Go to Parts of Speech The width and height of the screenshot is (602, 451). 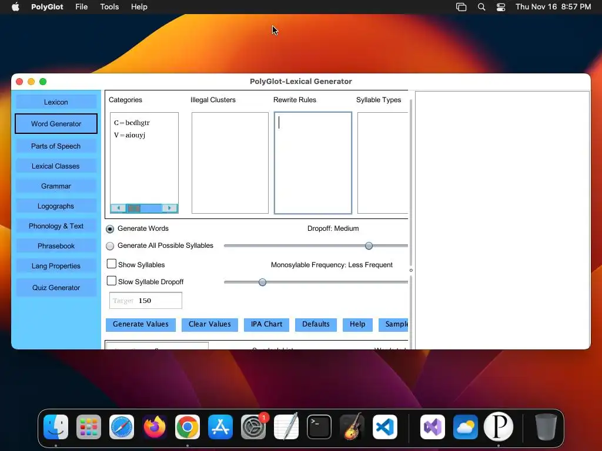point(56,146)
